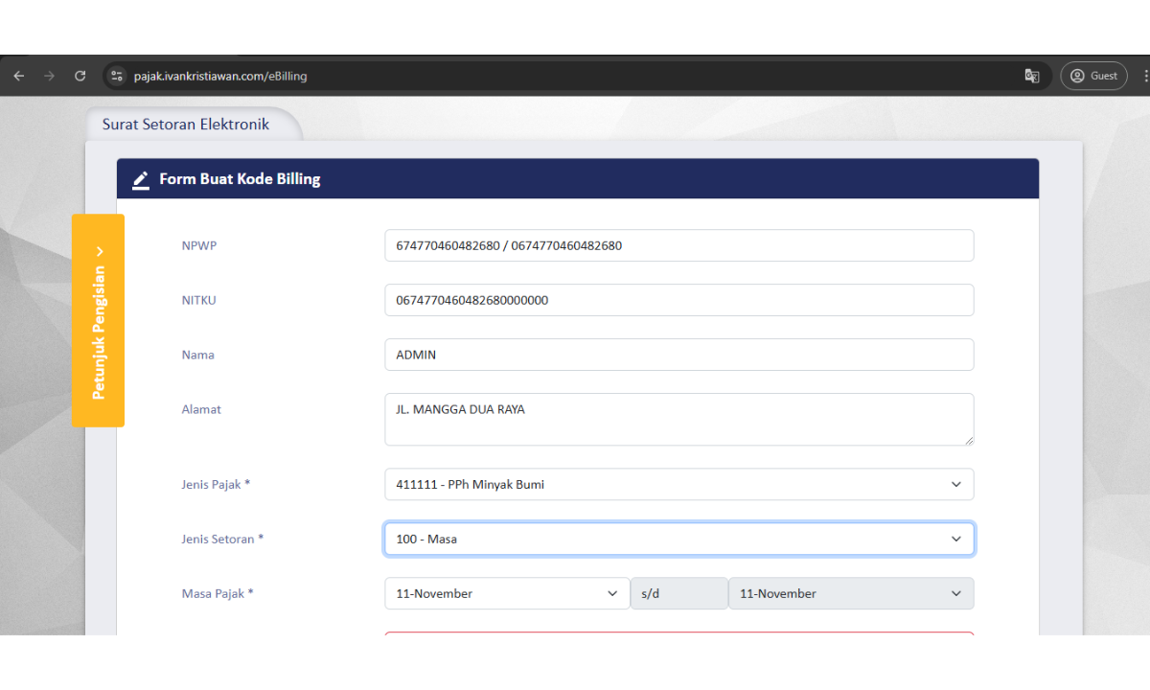The image size is (1150, 690).
Task: Select the Surat Setoran Elektronik tab
Action: 186,125
